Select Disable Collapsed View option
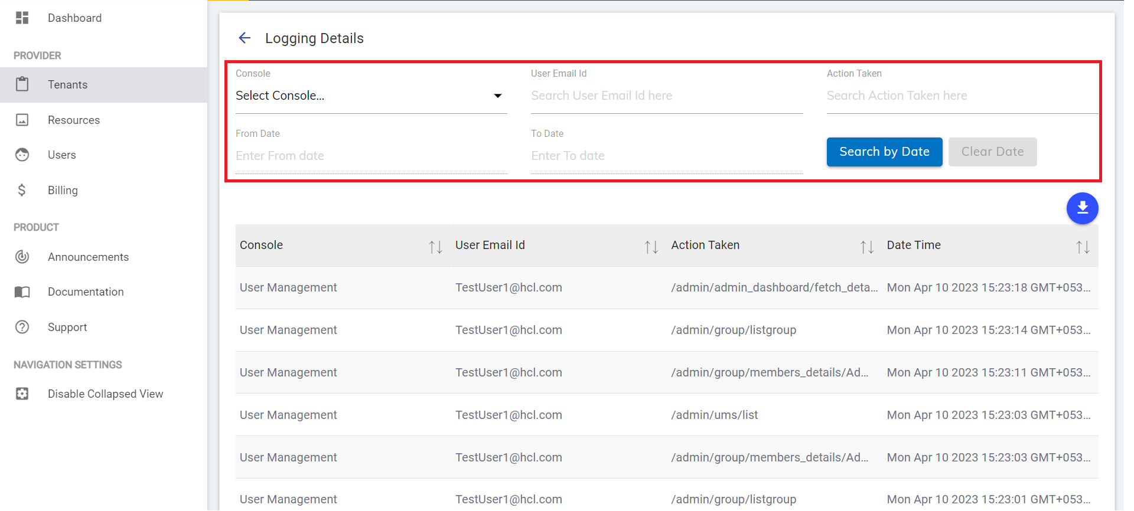Screen dimensions: 1134x511 point(103,394)
